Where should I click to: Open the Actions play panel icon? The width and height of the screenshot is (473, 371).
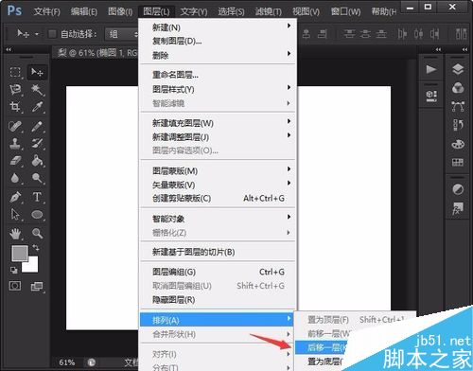(431, 69)
